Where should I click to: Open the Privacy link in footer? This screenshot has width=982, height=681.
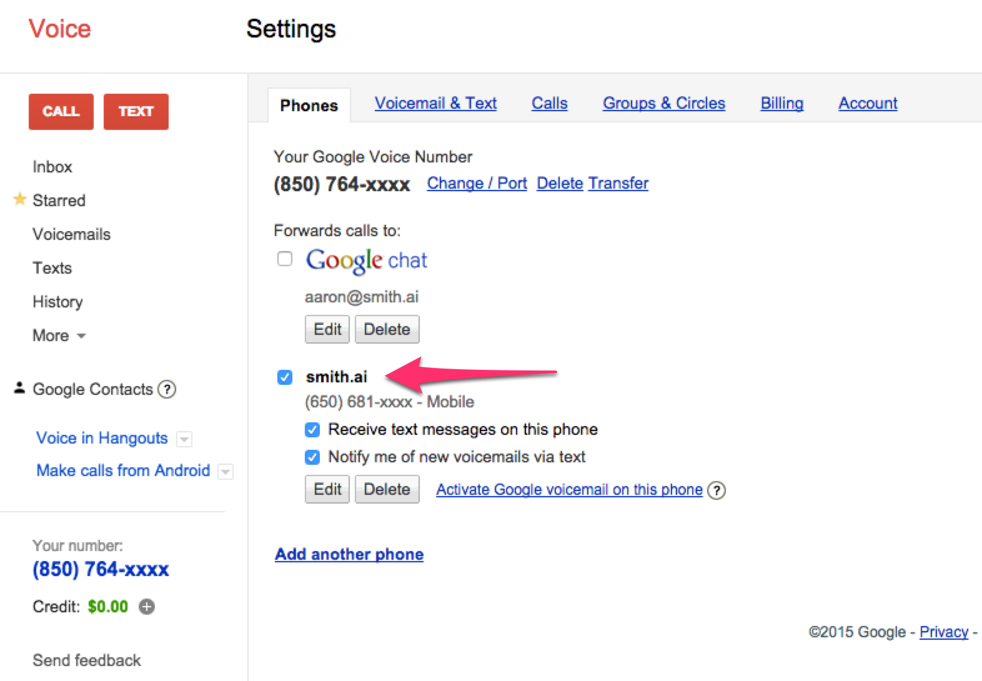pos(944,632)
